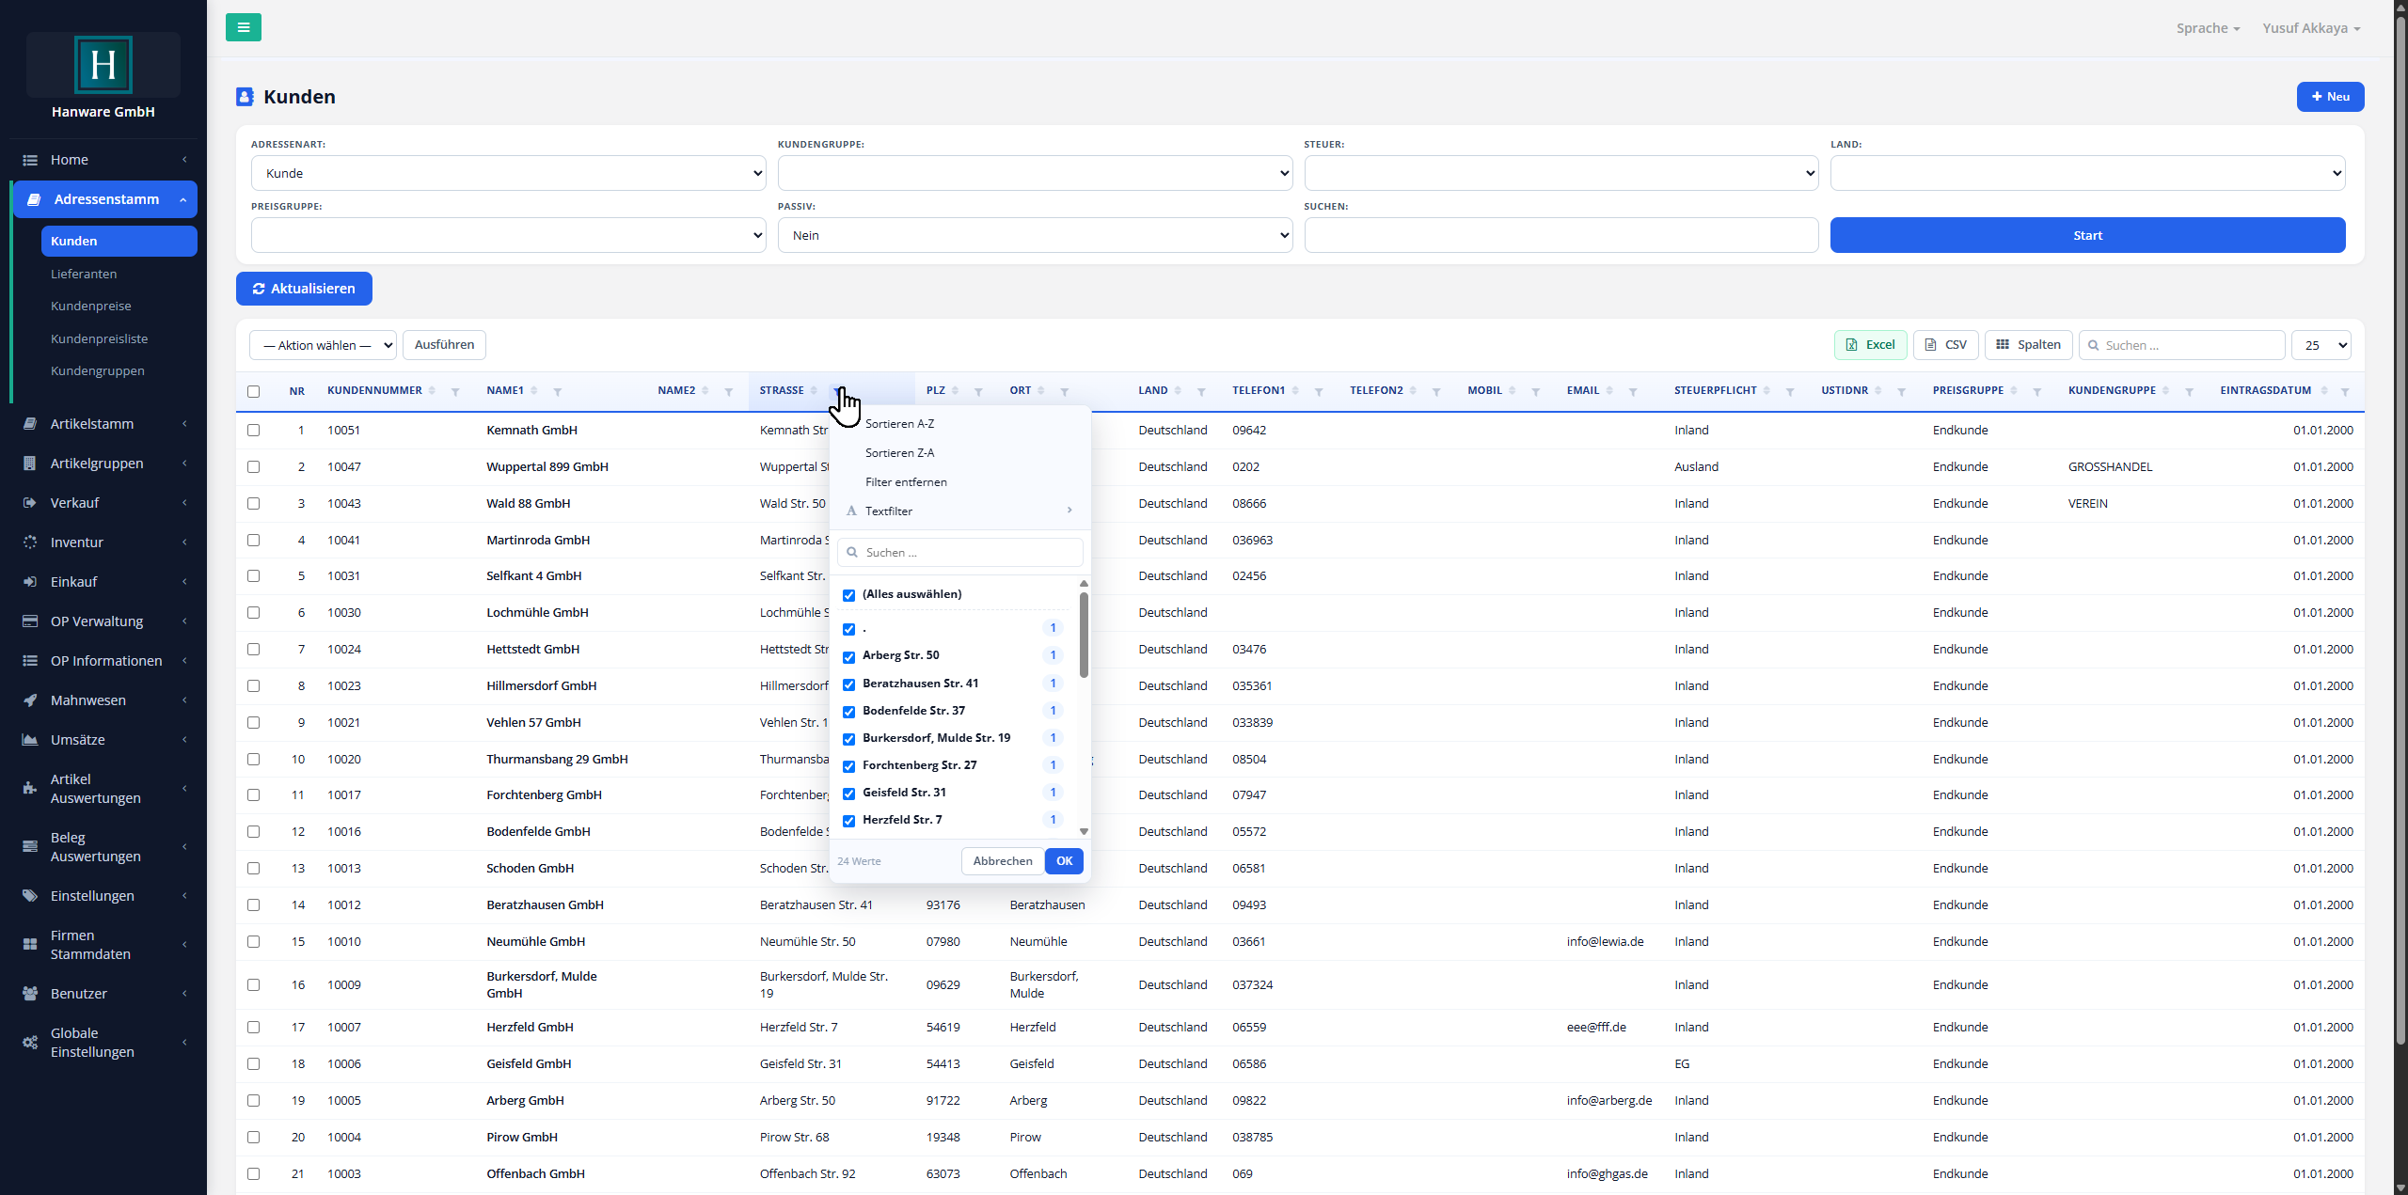Open filter funnel for Preisgruppe column
Viewport: 2408px width, 1195px height.
[x=2037, y=391]
